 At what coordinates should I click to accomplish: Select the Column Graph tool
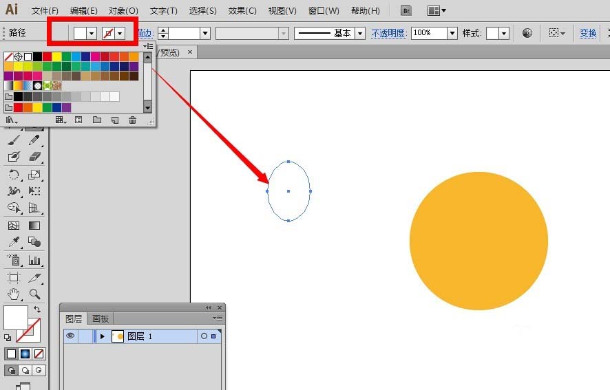coord(34,260)
